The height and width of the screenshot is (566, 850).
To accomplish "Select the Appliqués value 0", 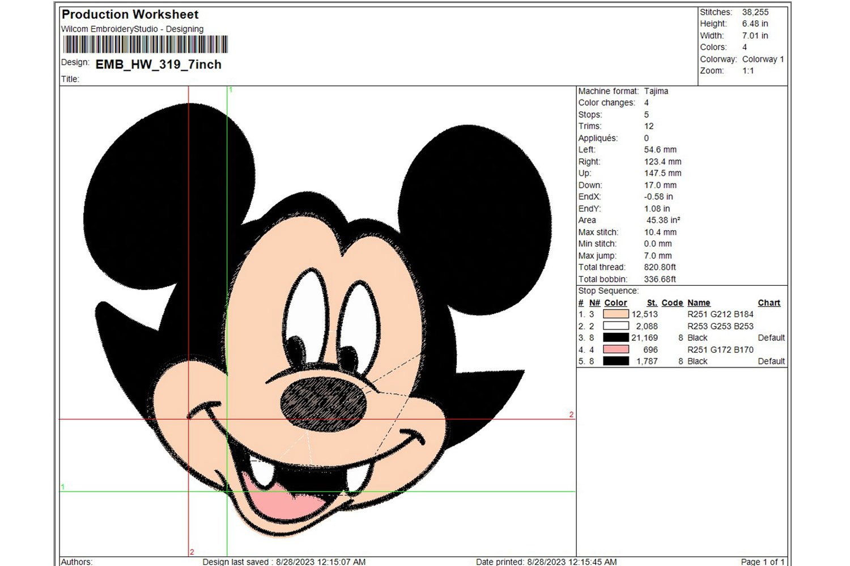I will click(x=647, y=138).
